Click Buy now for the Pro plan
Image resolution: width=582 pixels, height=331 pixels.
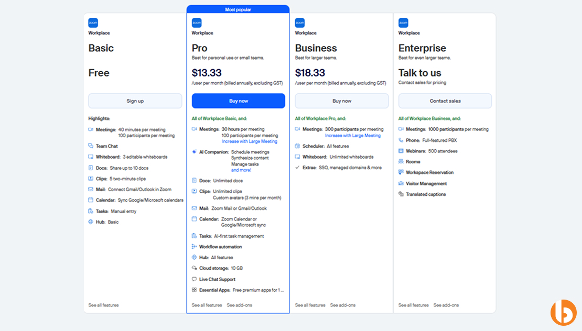coord(238,101)
